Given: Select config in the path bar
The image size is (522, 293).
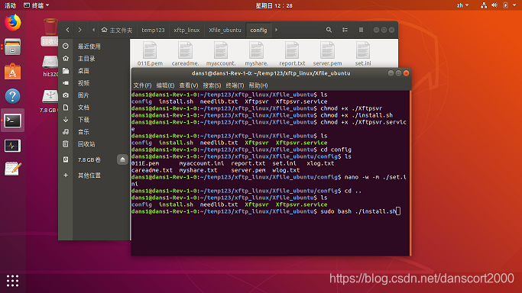Looking at the screenshot, I should (258, 30).
